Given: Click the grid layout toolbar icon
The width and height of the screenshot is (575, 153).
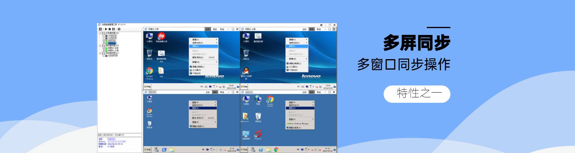Looking at the screenshot, I should (113, 29).
